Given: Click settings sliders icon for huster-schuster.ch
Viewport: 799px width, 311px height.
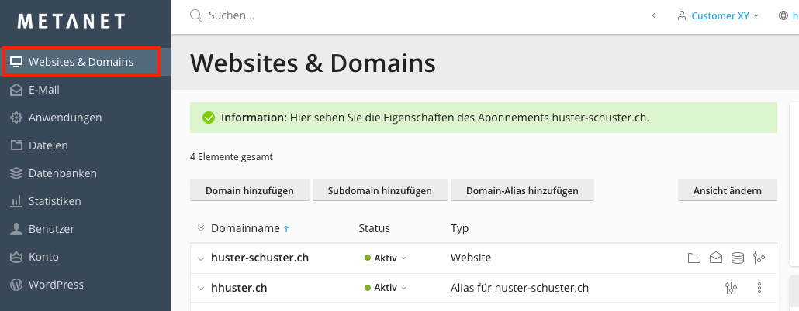Looking at the screenshot, I should pos(759,258).
